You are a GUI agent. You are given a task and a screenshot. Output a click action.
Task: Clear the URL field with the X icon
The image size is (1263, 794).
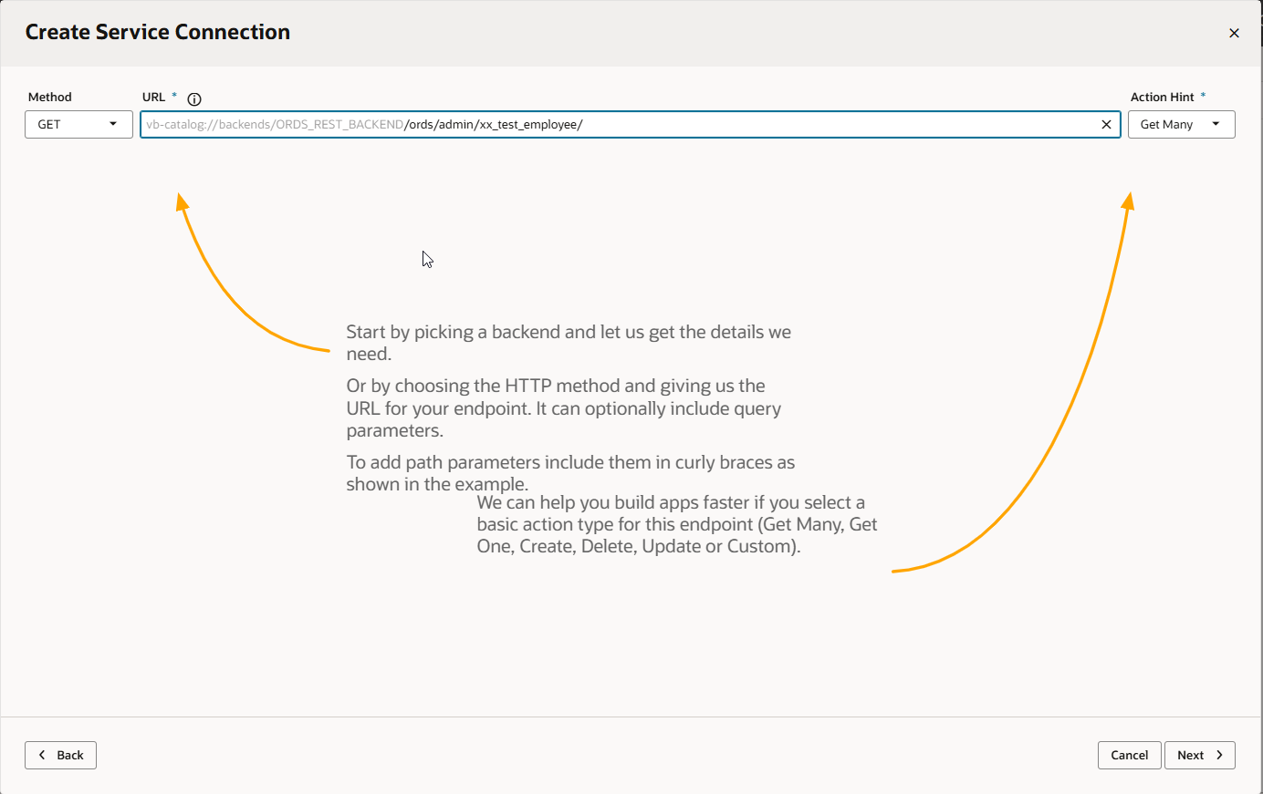coord(1106,125)
